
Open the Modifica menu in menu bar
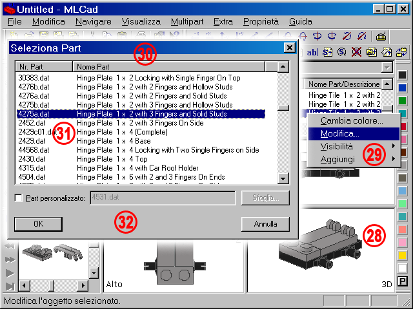(49, 21)
